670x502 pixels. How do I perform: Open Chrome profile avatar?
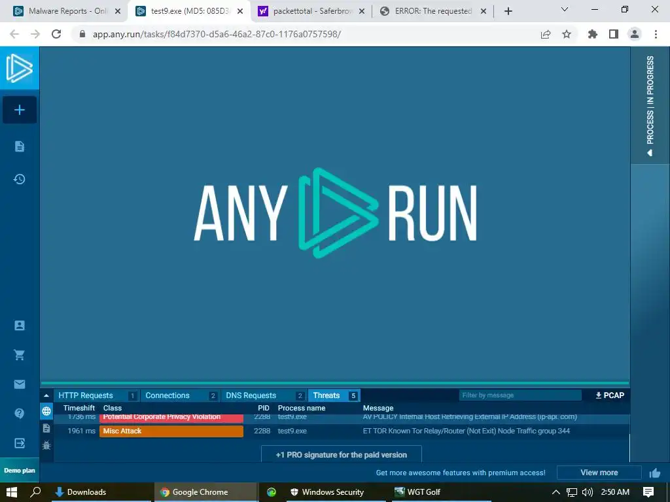[635, 34]
